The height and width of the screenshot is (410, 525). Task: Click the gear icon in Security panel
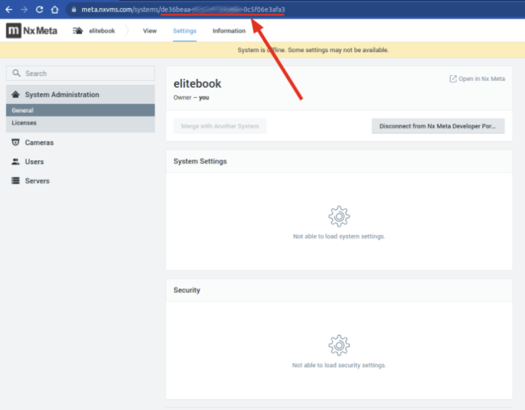point(339,345)
